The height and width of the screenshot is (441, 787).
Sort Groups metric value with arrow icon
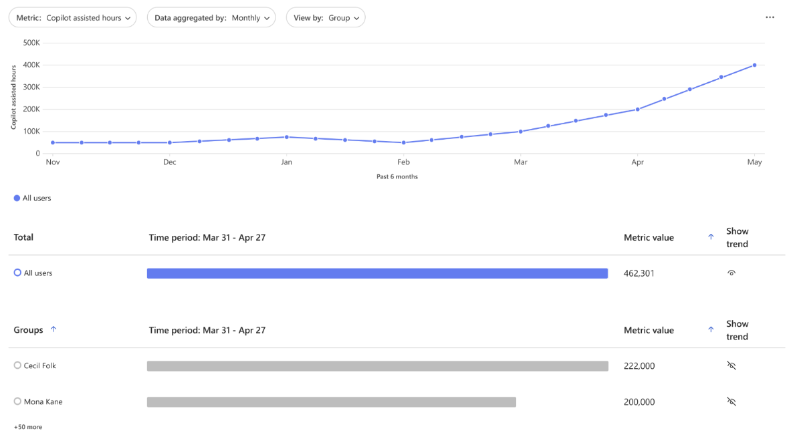click(x=711, y=330)
